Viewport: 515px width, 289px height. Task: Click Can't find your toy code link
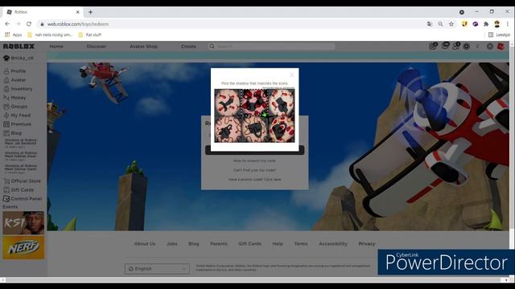point(254,170)
